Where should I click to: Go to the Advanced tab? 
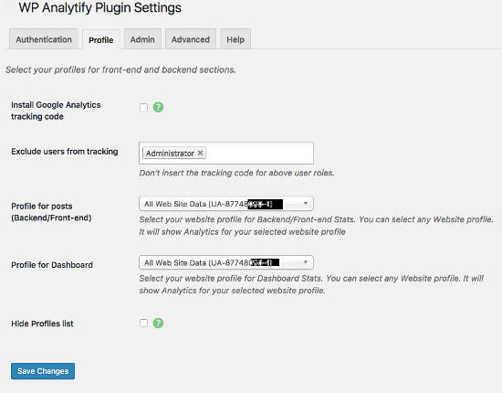(191, 39)
